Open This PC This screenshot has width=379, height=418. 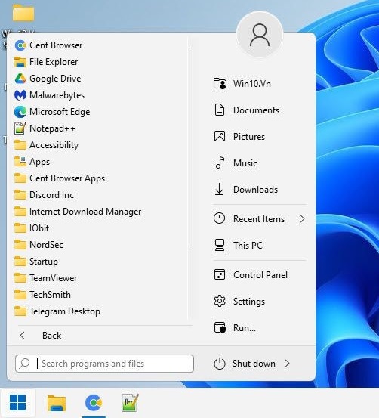pyautogui.click(x=238, y=245)
